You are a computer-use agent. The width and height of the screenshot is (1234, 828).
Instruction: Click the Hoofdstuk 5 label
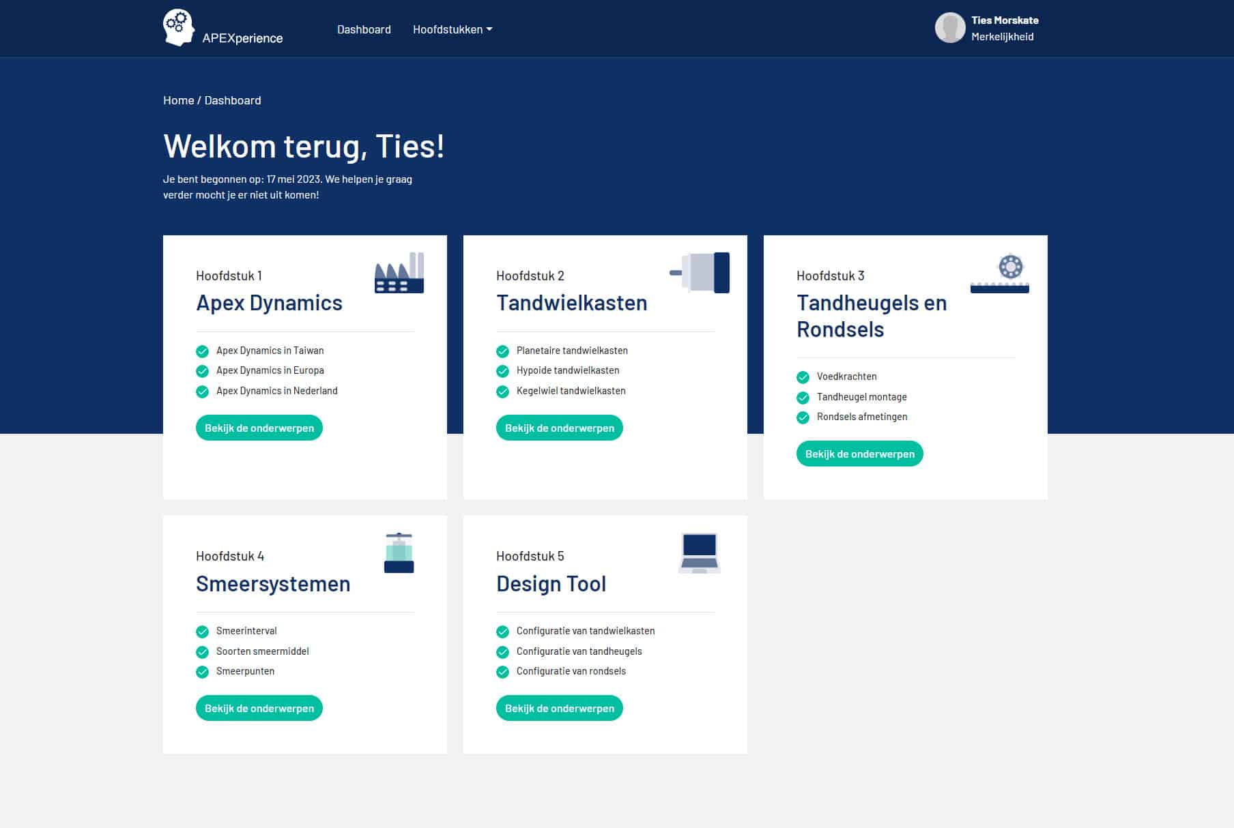pyautogui.click(x=530, y=556)
